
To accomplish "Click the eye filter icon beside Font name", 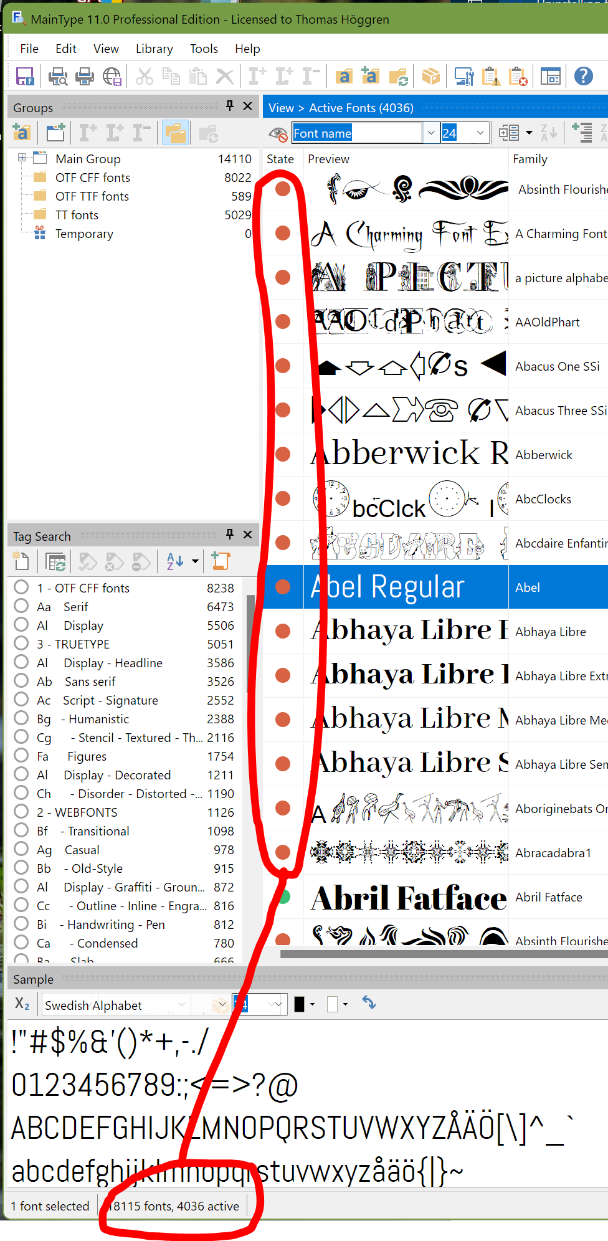I will pyautogui.click(x=278, y=133).
